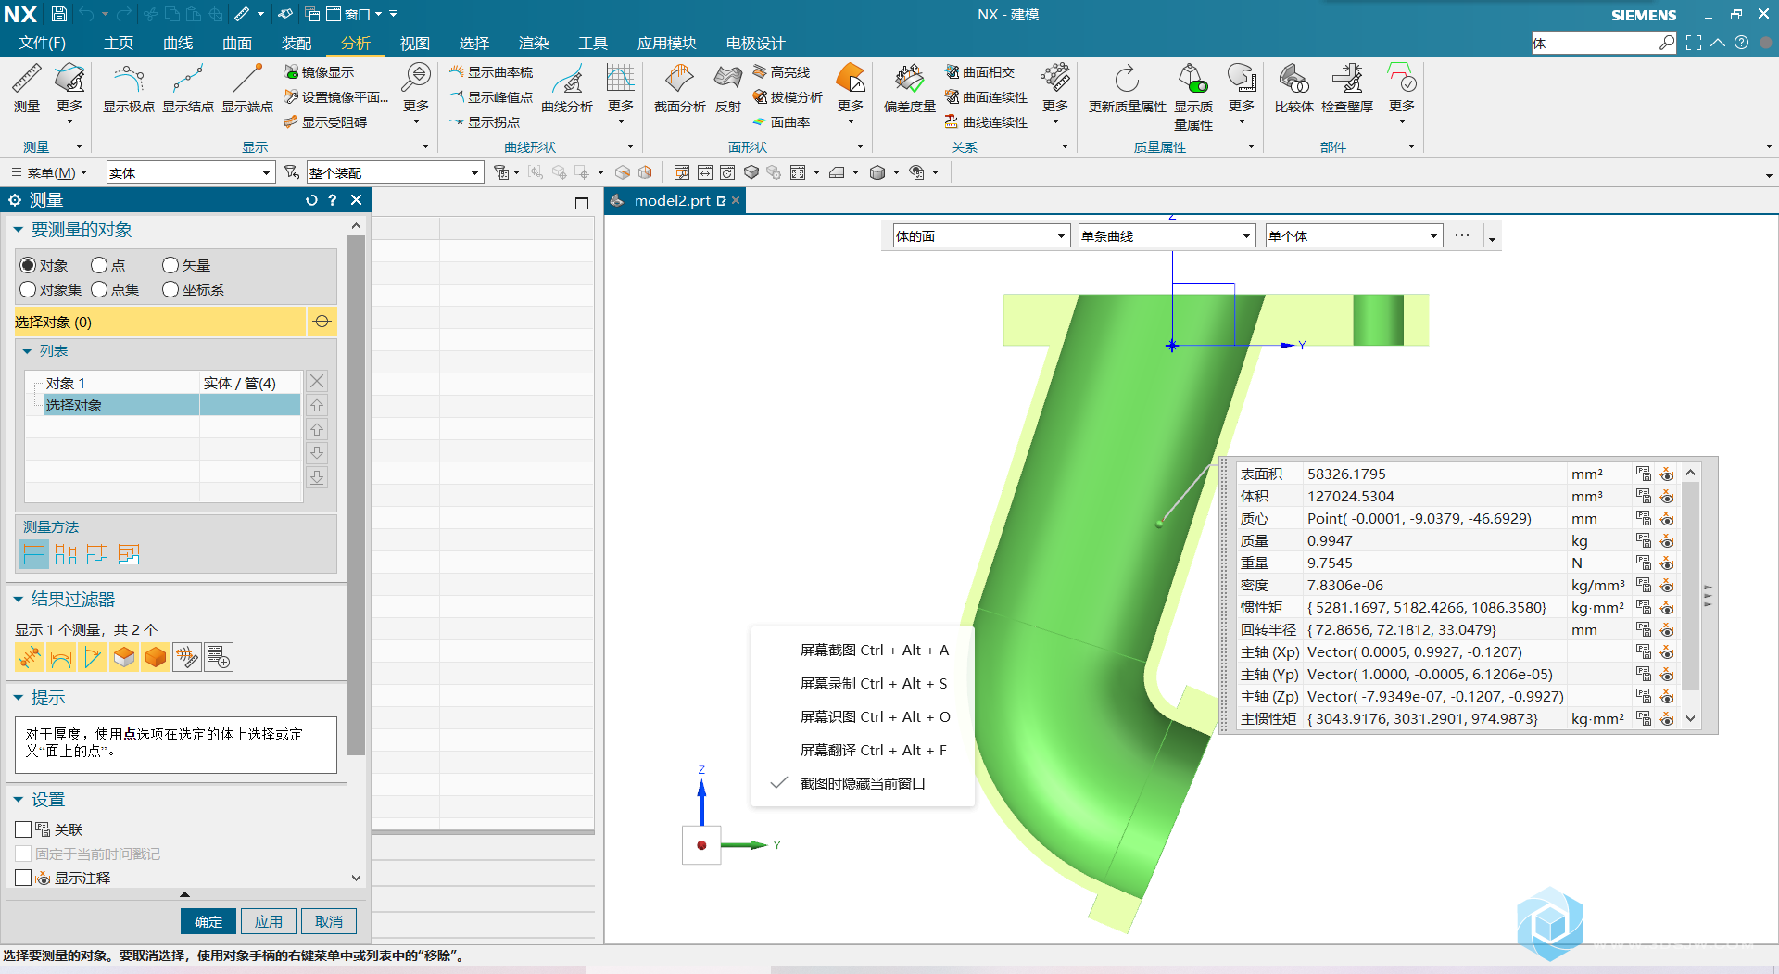Click the 显示端点 show endpoints icon

(x=246, y=88)
